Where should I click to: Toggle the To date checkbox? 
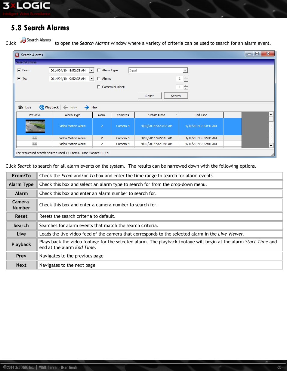19,79
